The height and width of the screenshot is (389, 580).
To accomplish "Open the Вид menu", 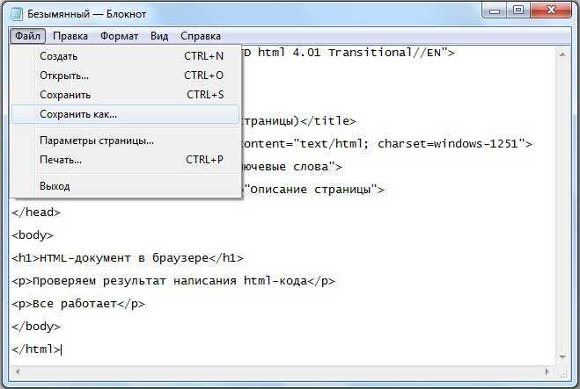I will (159, 36).
